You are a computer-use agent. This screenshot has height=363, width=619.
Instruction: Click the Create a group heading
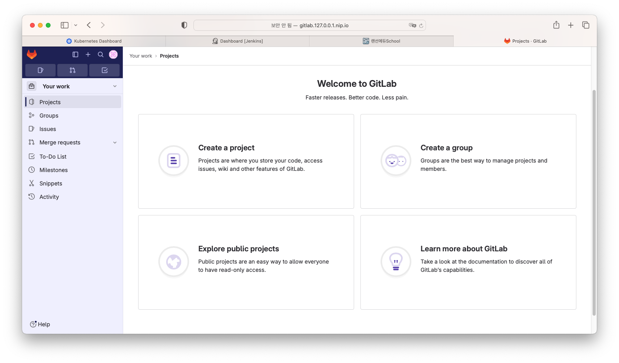pyautogui.click(x=446, y=148)
